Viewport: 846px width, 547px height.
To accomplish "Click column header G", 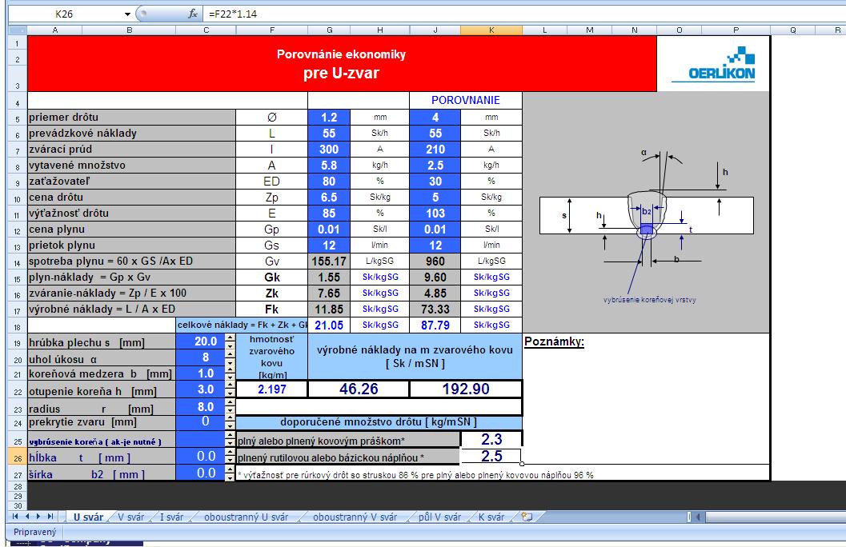I will 330,30.
